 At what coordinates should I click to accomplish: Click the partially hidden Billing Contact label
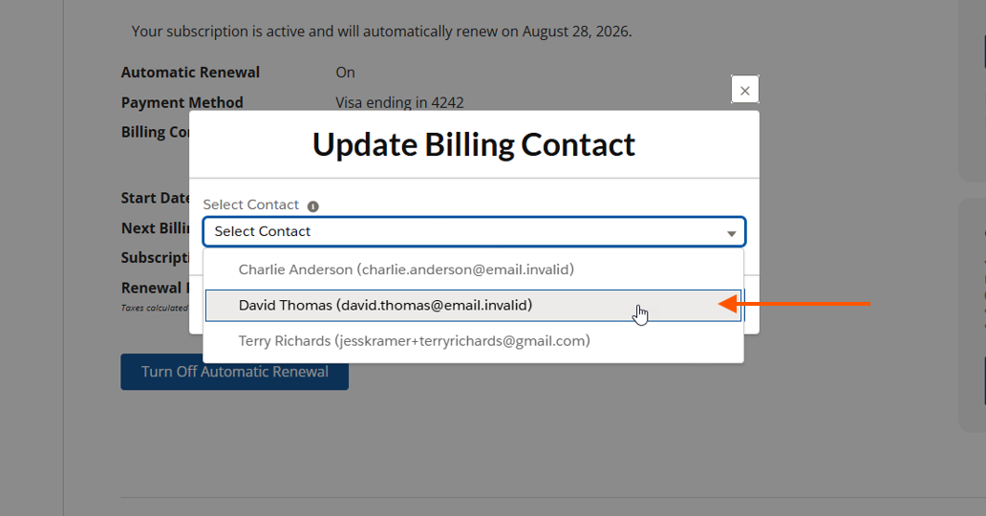click(x=155, y=132)
